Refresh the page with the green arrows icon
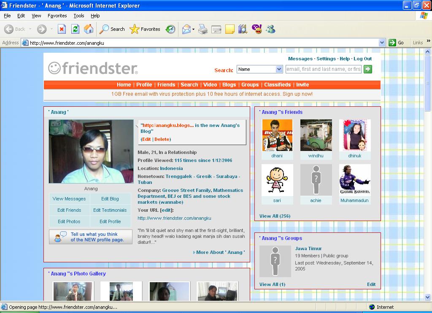432x313 pixels. click(75, 29)
